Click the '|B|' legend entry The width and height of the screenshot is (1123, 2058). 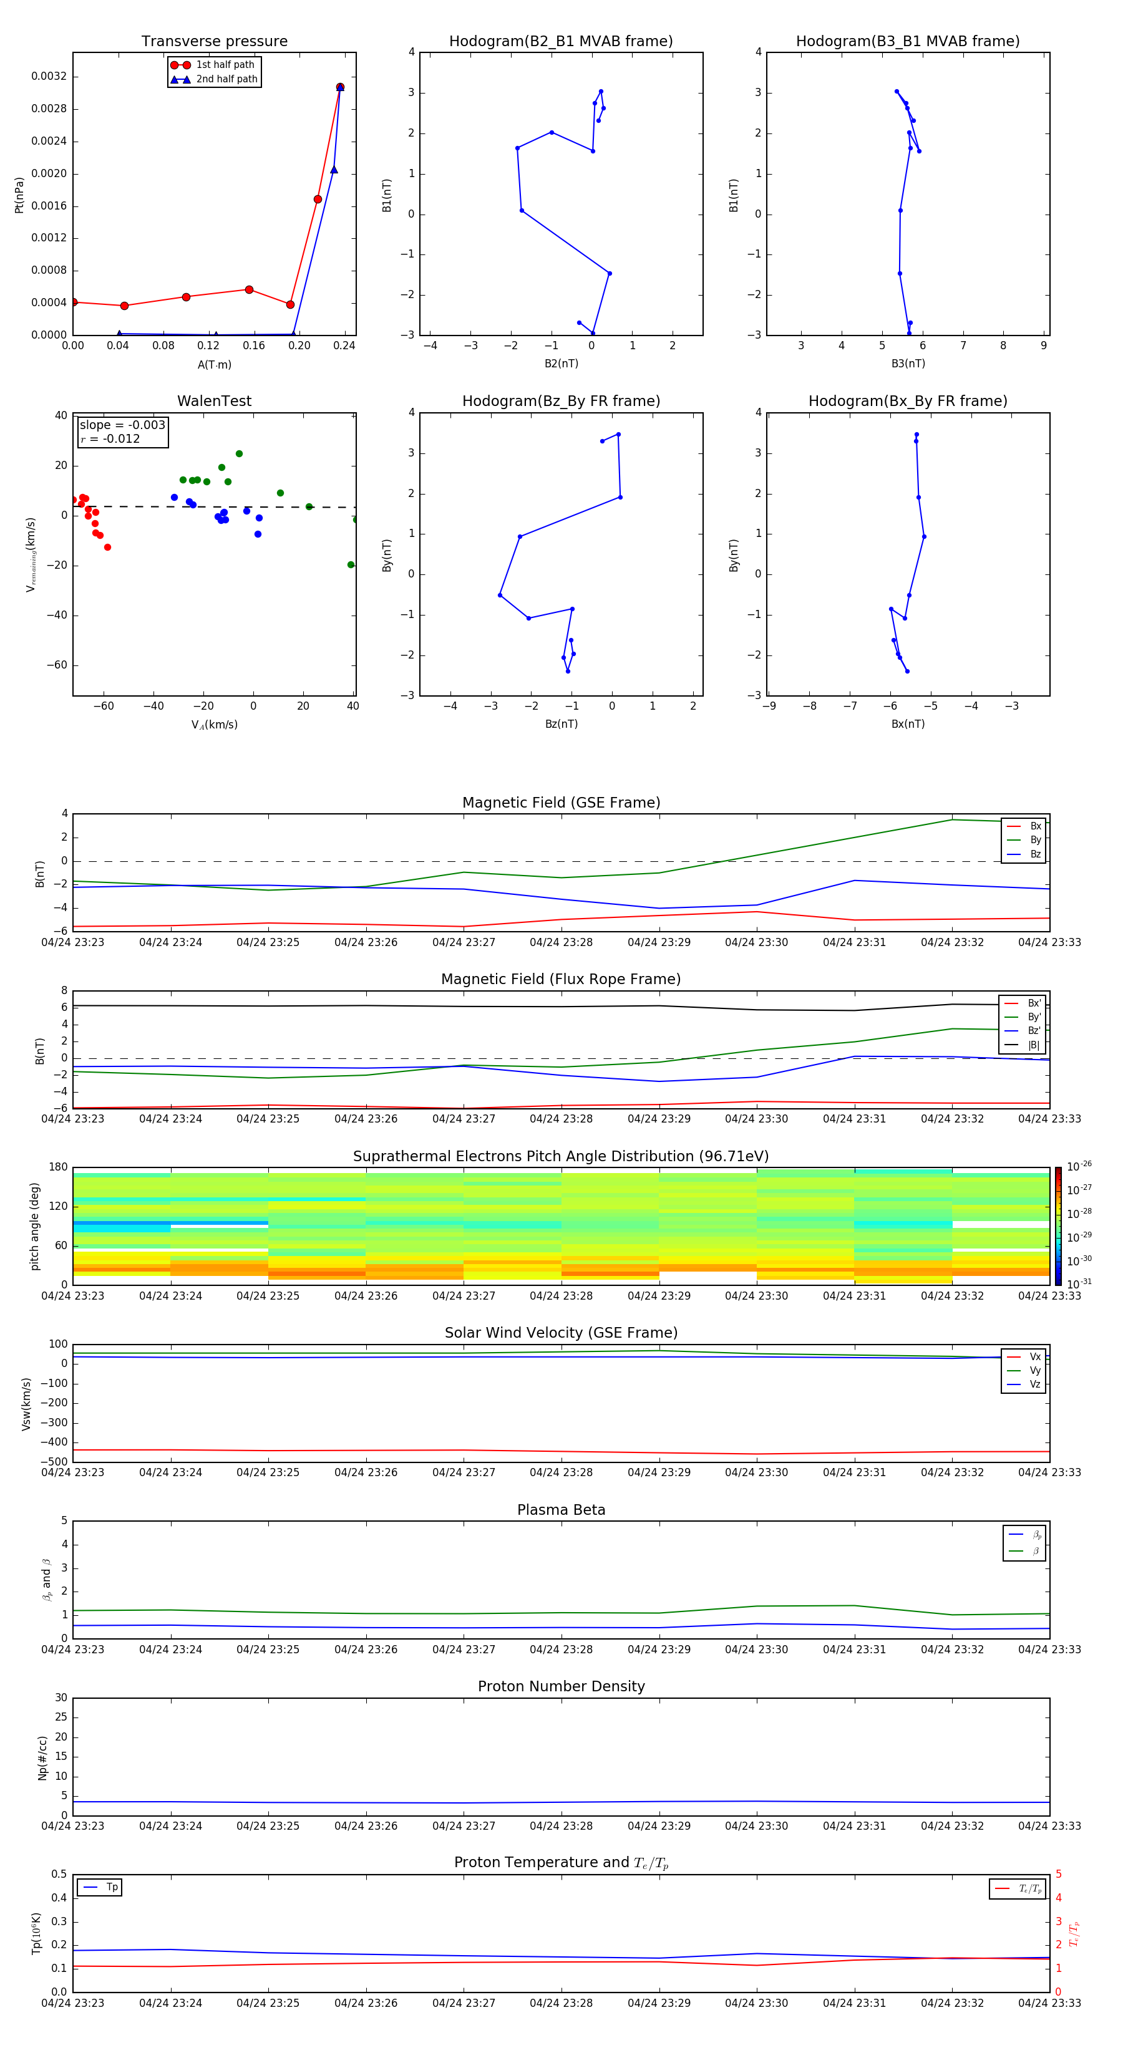click(x=1023, y=1045)
